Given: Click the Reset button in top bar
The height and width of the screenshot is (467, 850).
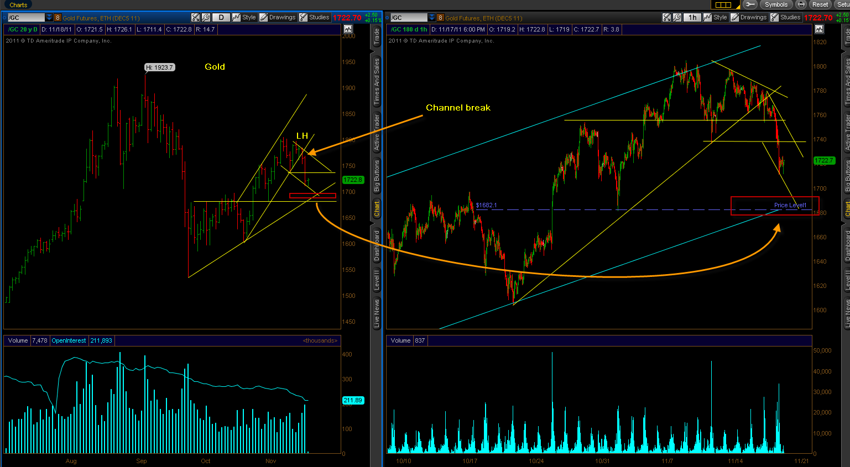Looking at the screenshot, I should click(x=820, y=4).
